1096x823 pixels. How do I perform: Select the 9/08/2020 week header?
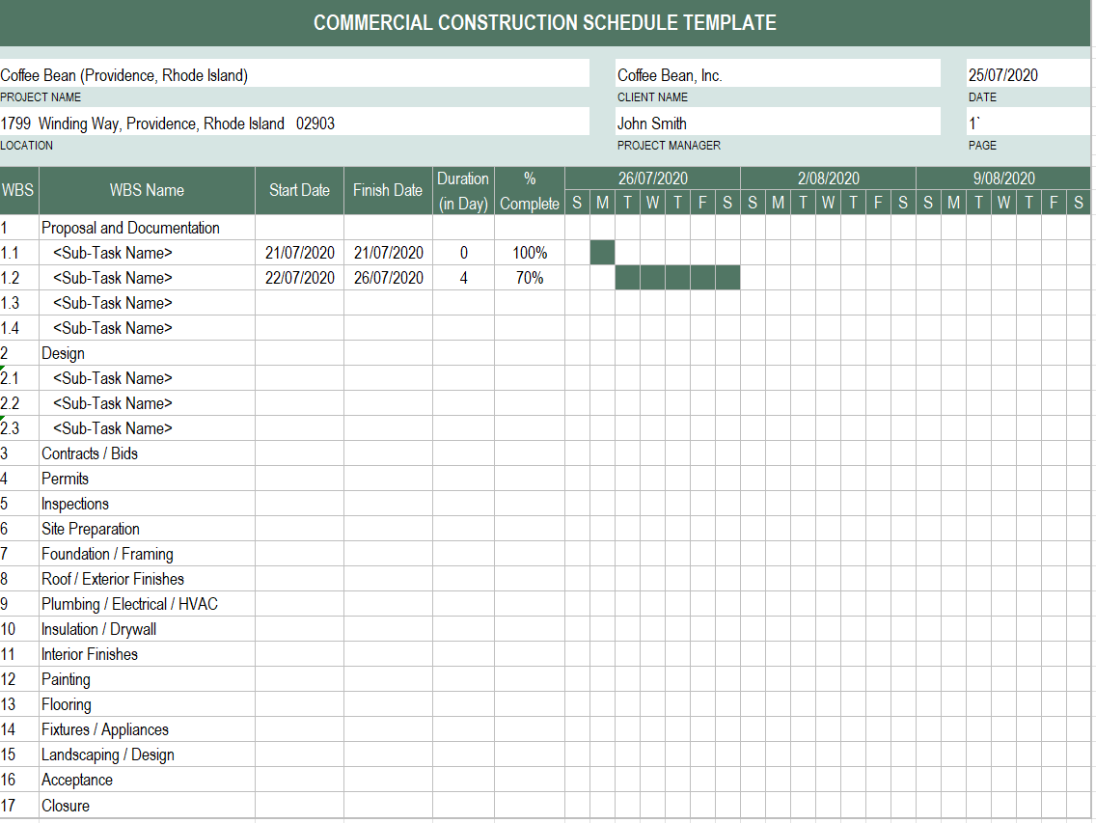(x=1003, y=178)
